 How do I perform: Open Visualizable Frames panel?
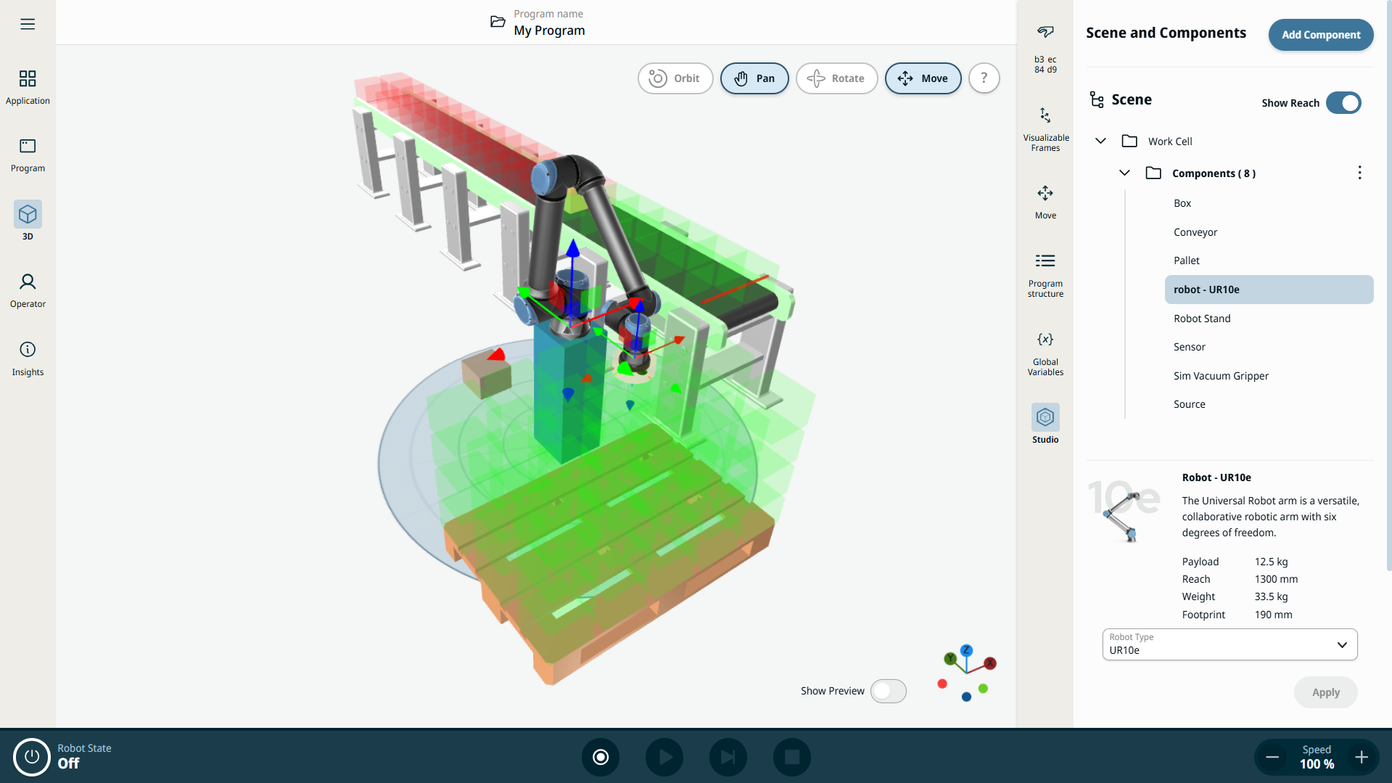[1045, 128]
